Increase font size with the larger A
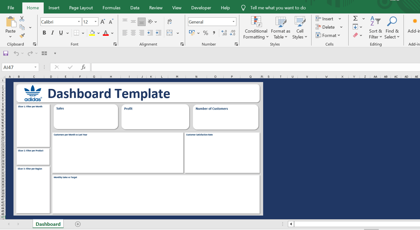 click(103, 22)
